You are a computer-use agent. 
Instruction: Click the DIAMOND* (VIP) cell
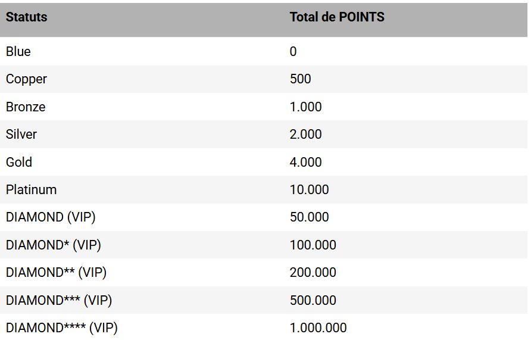pos(53,245)
